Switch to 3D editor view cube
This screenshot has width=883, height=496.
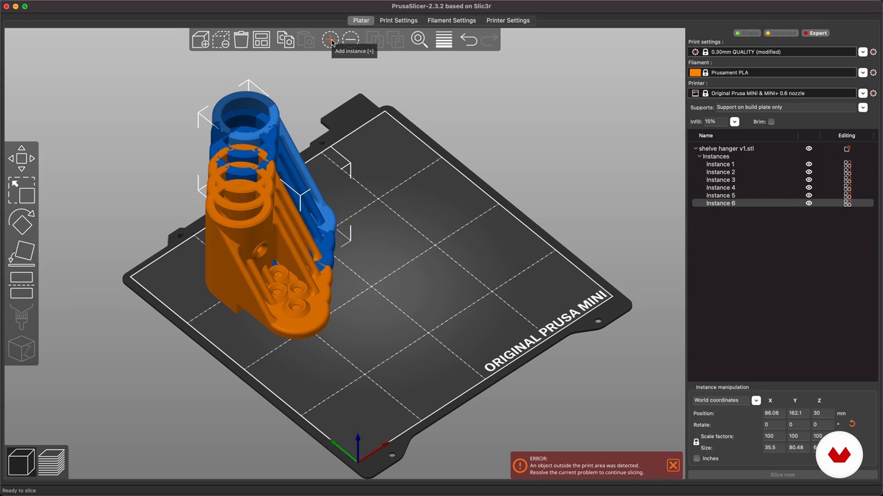tap(21, 462)
